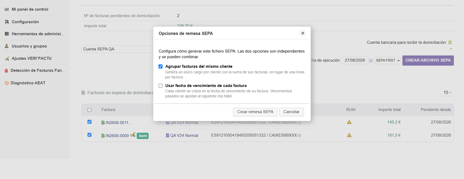The height and width of the screenshot is (179, 464).
Task: Toggle the select-all checkbox in the Factura header
Action: (x=89, y=110)
